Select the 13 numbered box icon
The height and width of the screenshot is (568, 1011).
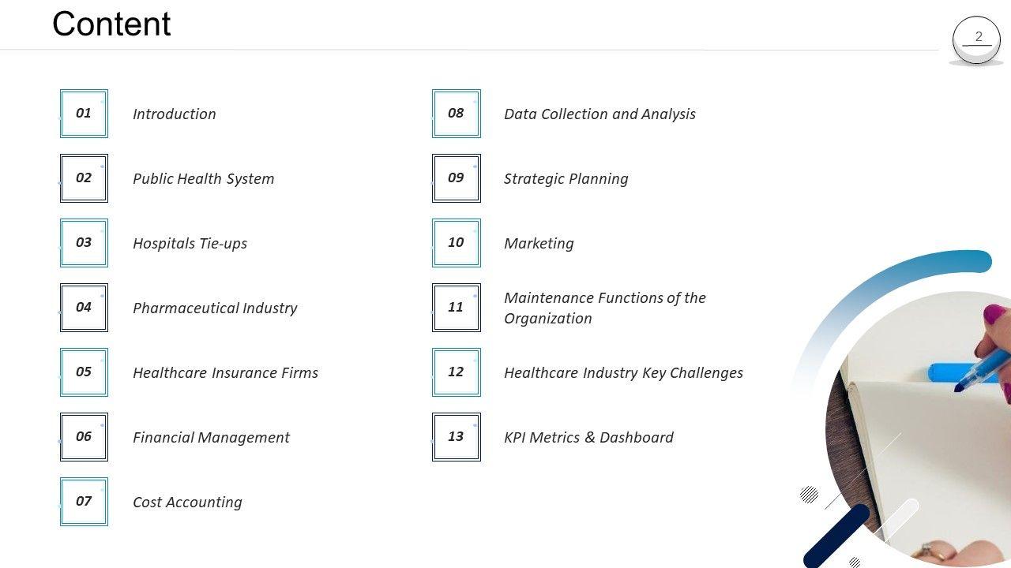[x=456, y=437]
